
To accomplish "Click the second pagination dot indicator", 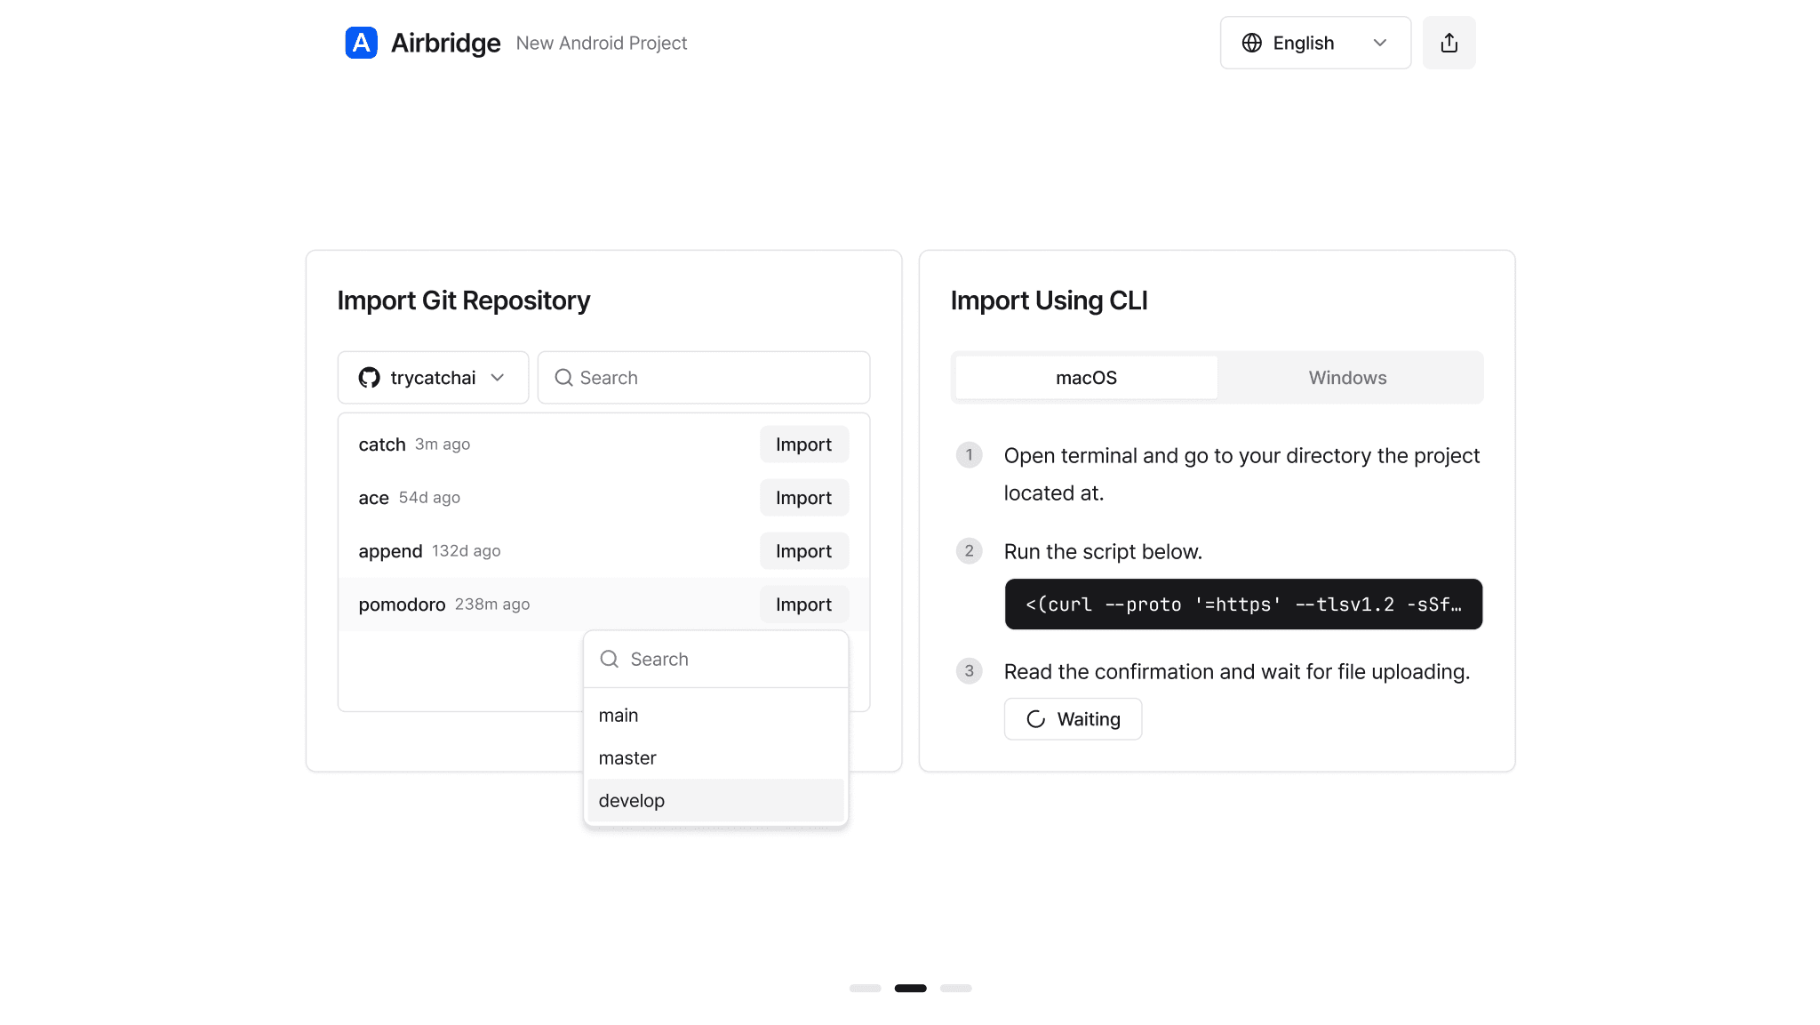I will pos(910,988).
